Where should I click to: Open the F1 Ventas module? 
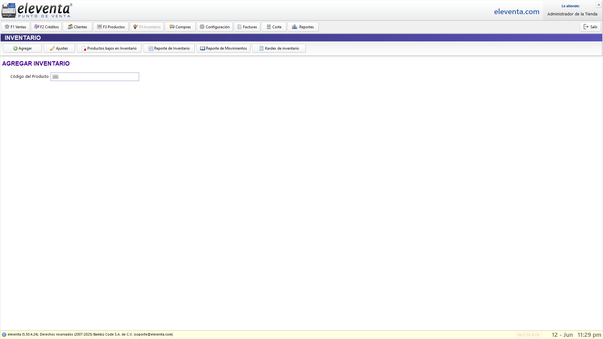click(16, 27)
